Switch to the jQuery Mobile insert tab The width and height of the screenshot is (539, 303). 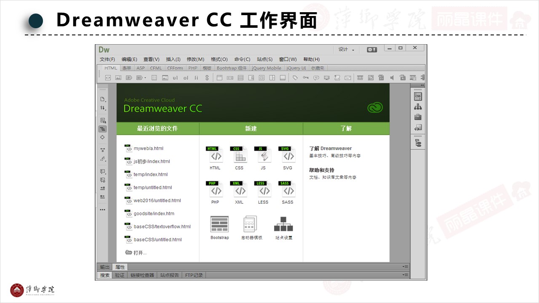(x=267, y=68)
